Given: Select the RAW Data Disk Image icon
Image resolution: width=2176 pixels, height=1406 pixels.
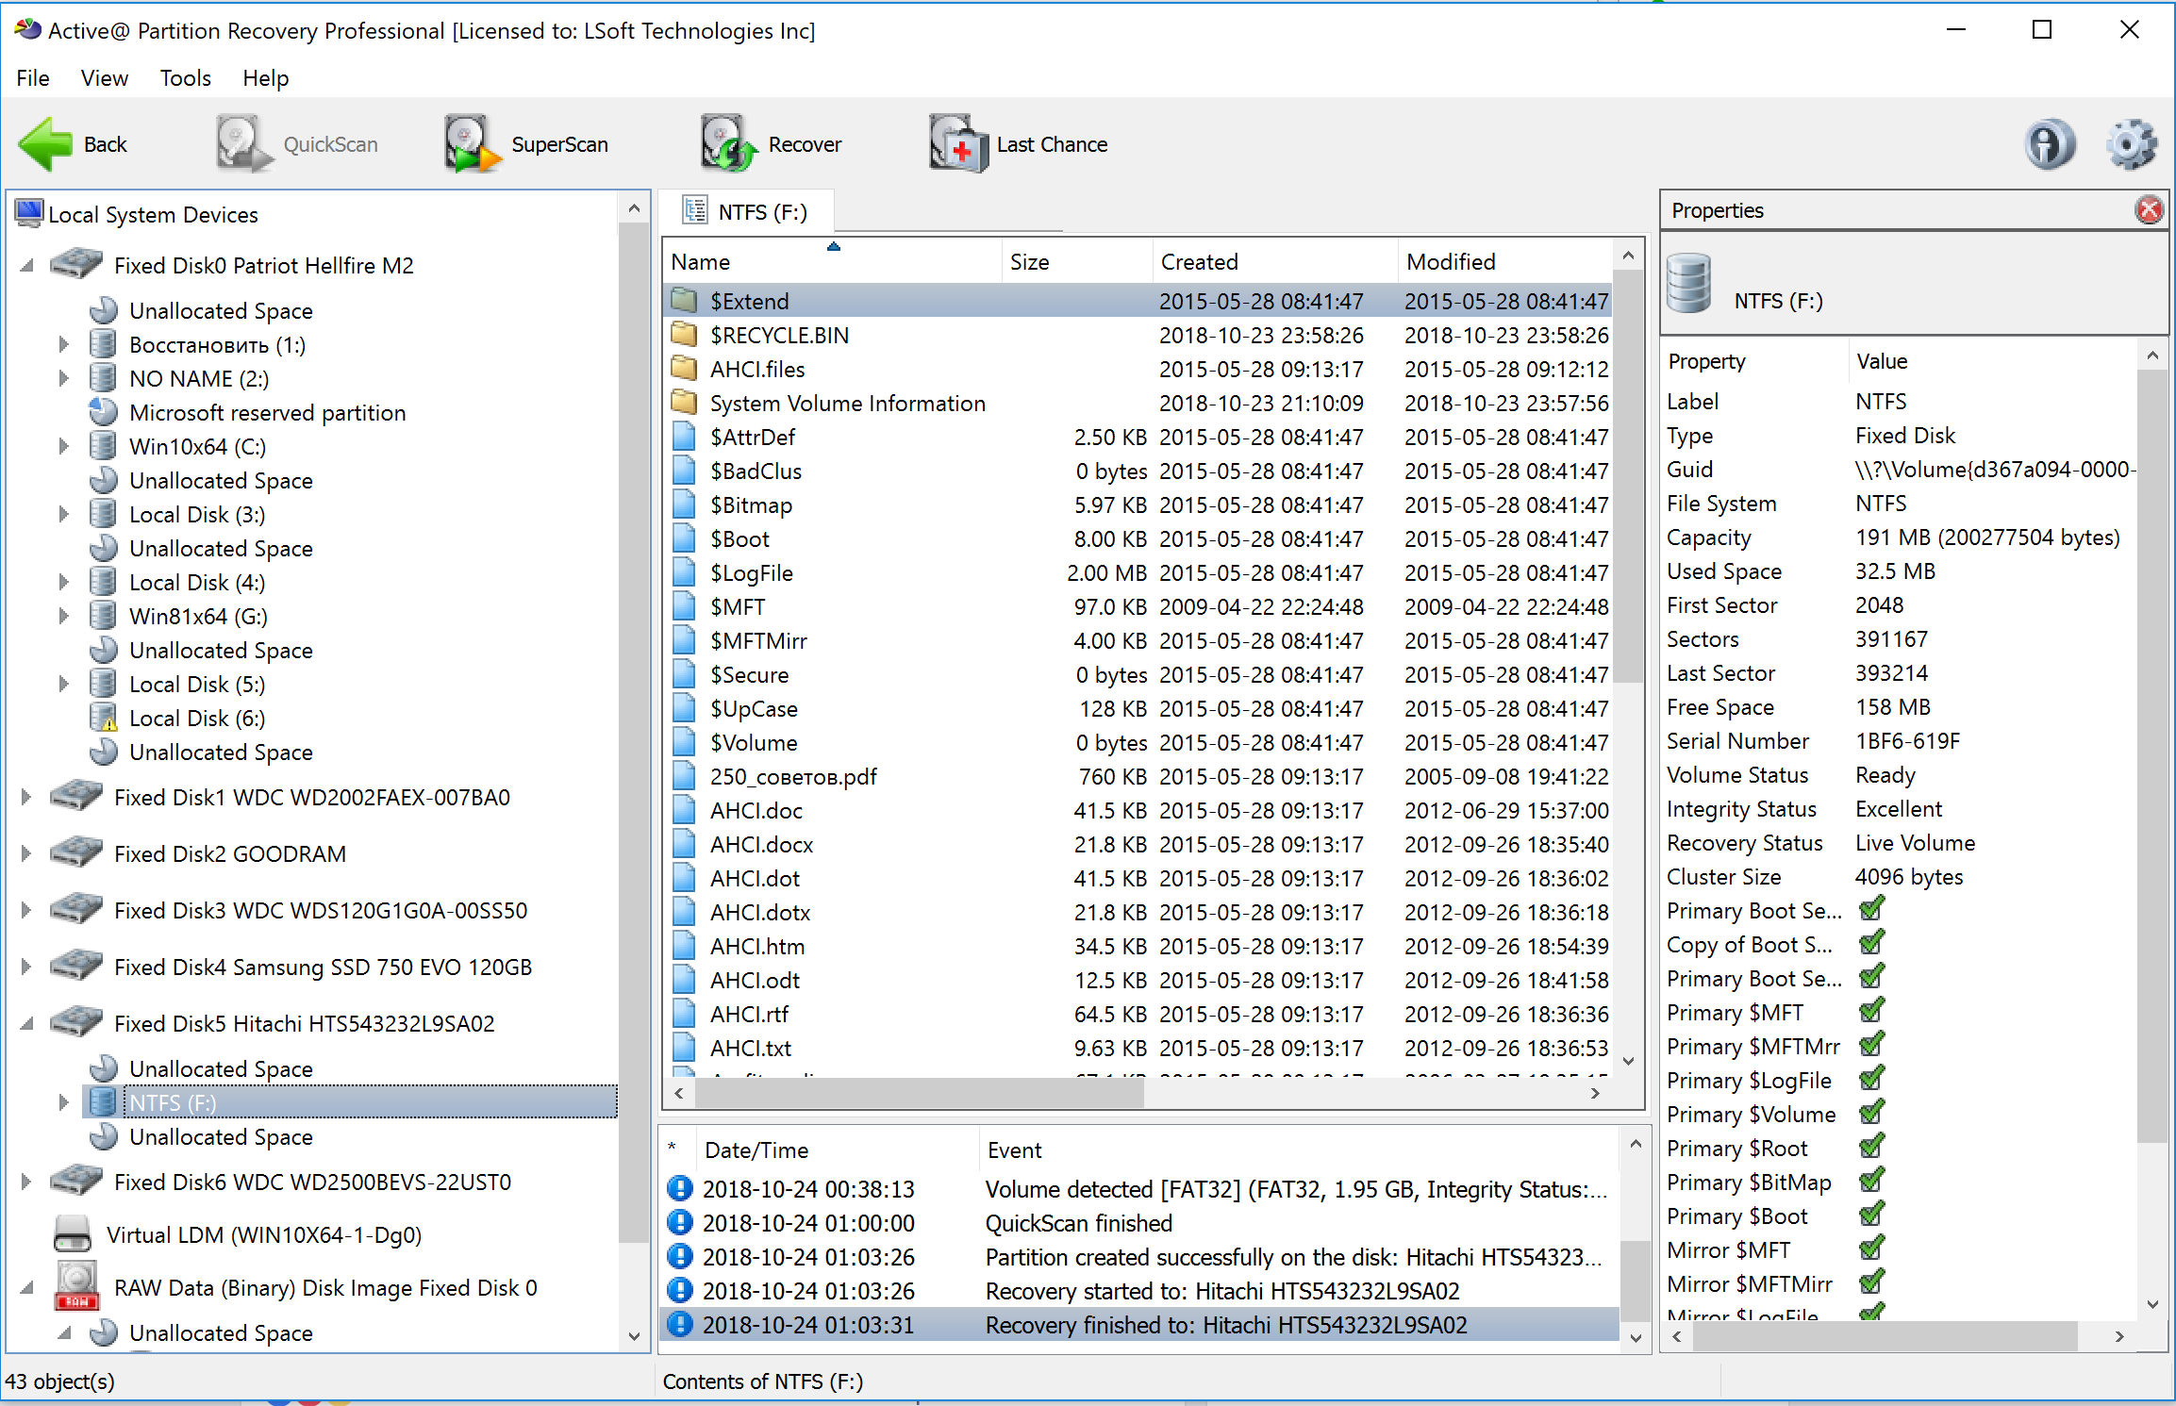Looking at the screenshot, I should point(76,1287).
